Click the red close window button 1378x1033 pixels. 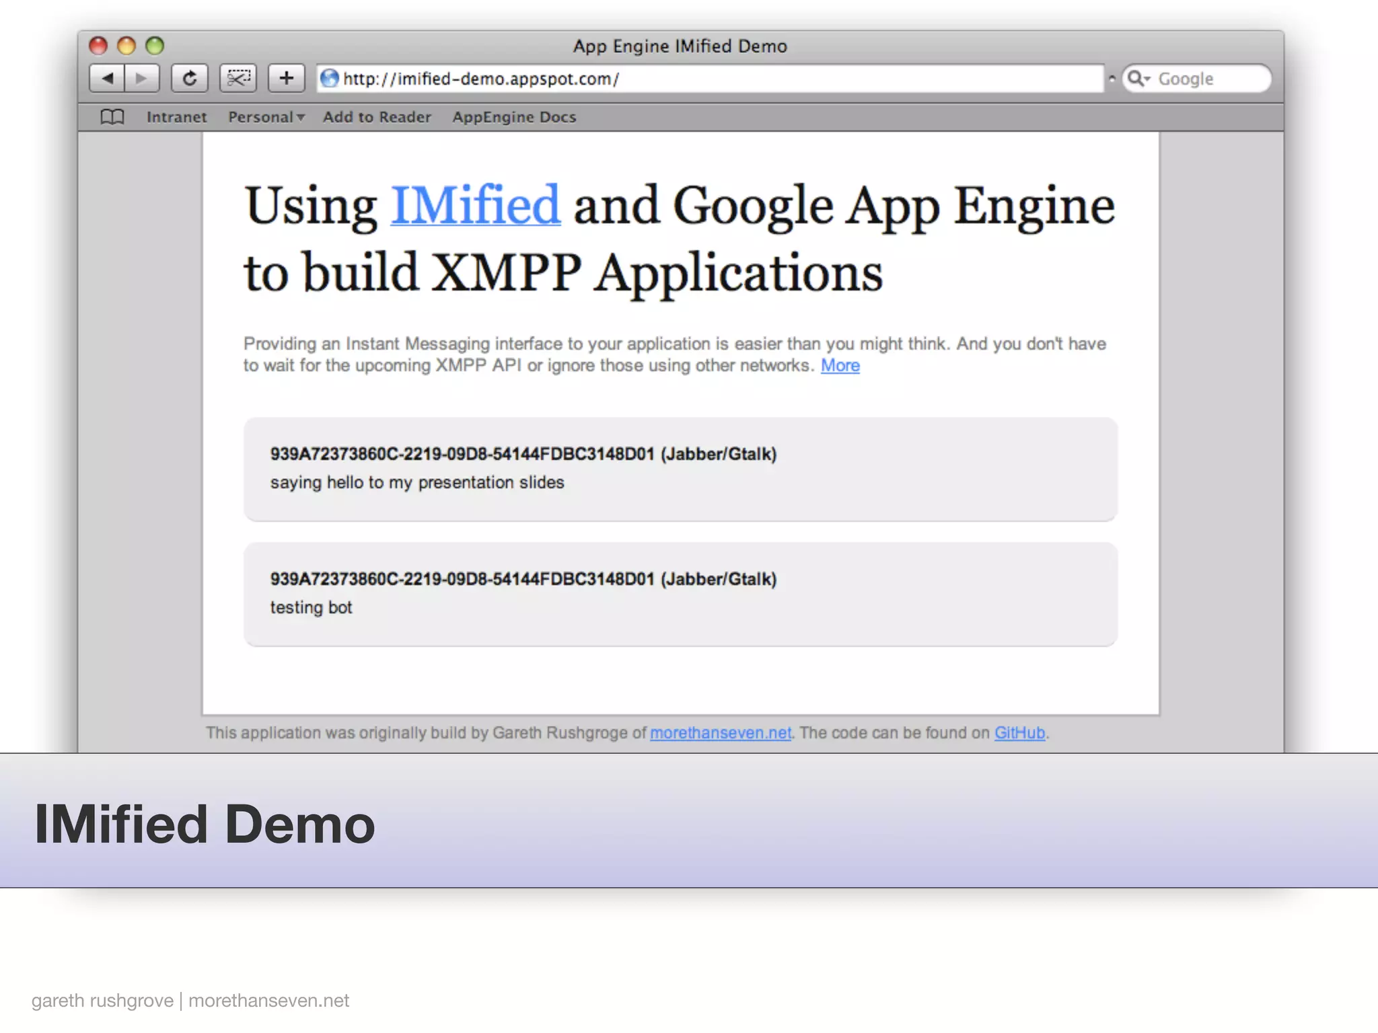[98, 46]
